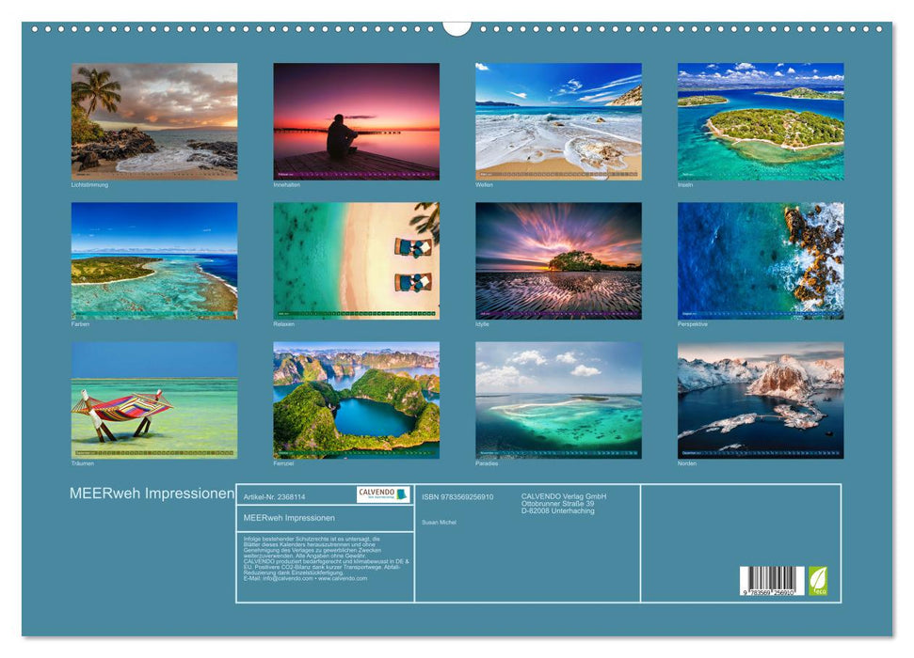Click the caption text 'Träumen'

click(82, 463)
